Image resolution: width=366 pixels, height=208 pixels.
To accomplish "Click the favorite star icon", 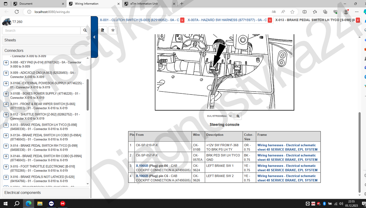I will (113, 30).
